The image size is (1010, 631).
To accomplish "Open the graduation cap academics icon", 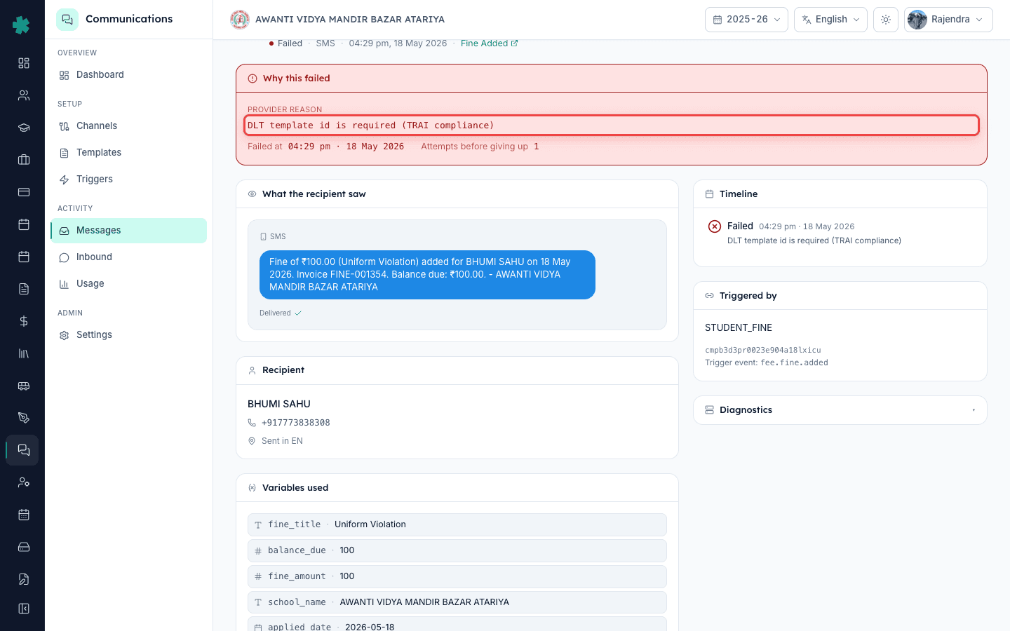I will [24, 128].
